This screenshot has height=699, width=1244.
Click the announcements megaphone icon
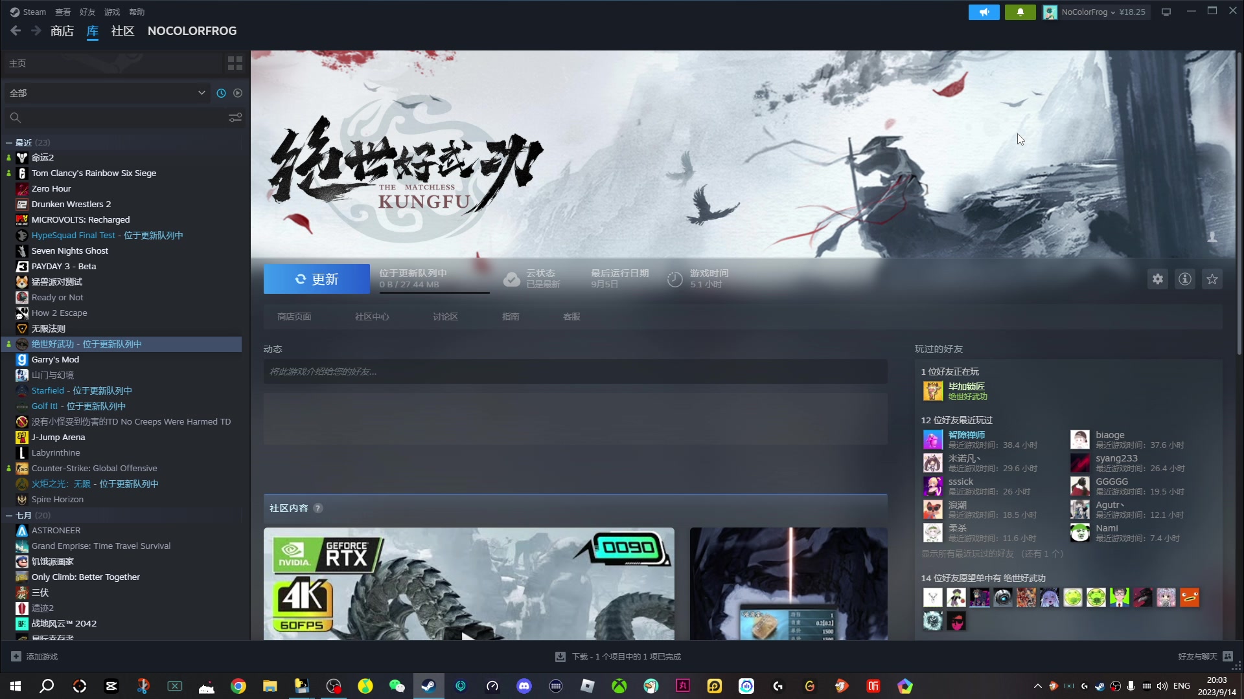pos(984,12)
